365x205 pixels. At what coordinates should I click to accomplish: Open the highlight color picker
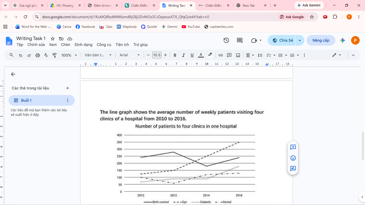pyautogui.click(x=210, y=55)
